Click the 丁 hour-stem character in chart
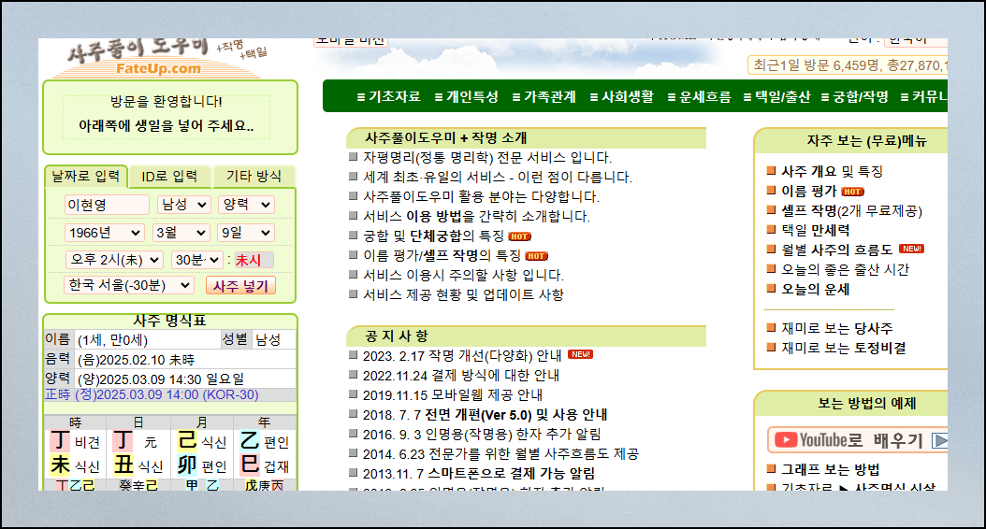 (x=60, y=440)
